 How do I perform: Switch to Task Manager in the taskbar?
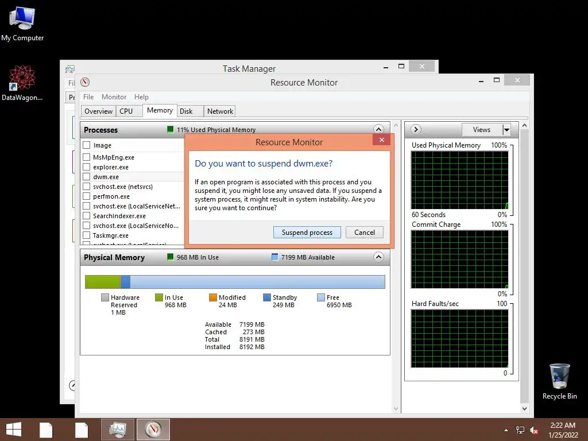(x=117, y=430)
